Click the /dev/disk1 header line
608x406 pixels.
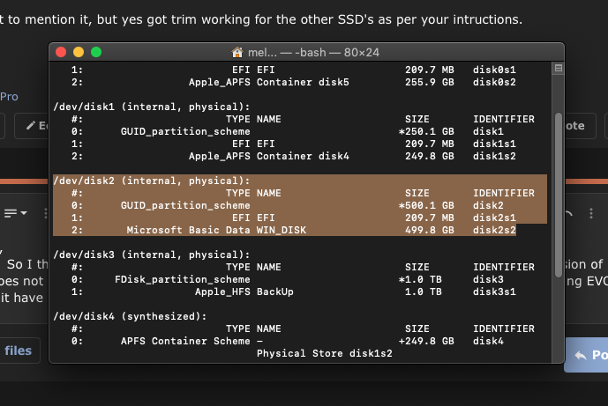(x=152, y=107)
